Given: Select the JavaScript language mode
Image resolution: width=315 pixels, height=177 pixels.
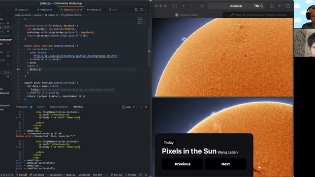Looking at the screenshot, I should point(84,175).
